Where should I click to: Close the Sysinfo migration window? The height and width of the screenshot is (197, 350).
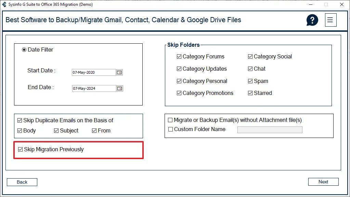point(341,4)
